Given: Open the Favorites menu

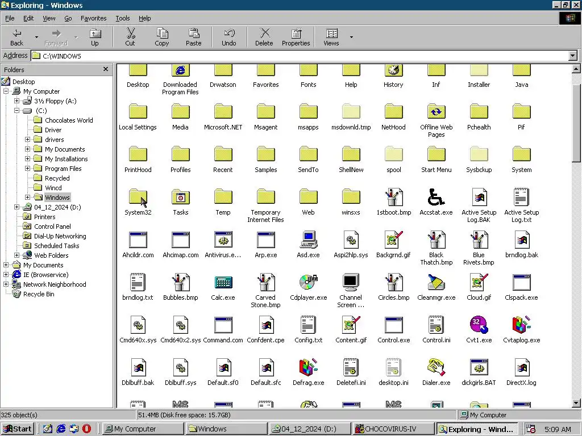Looking at the screenshot, I should point(94,18).
